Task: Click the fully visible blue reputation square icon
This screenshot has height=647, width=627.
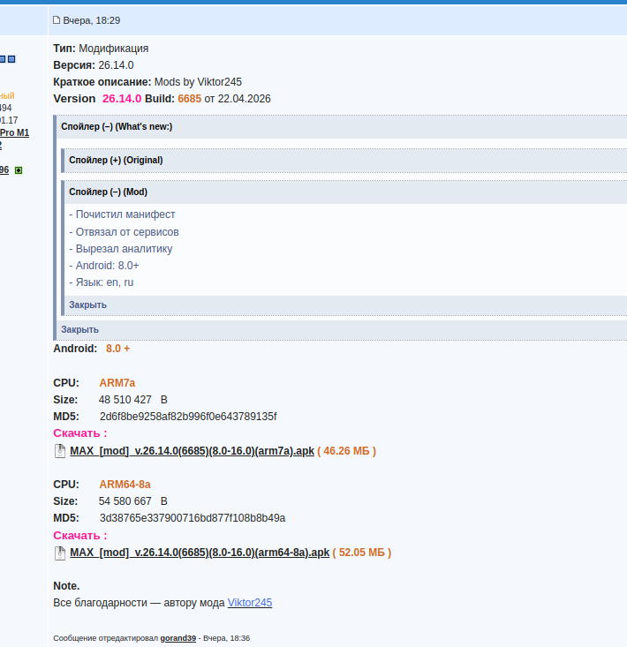Action: 11,59
